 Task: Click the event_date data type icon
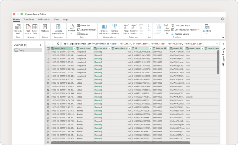click(x=53, y=48)
